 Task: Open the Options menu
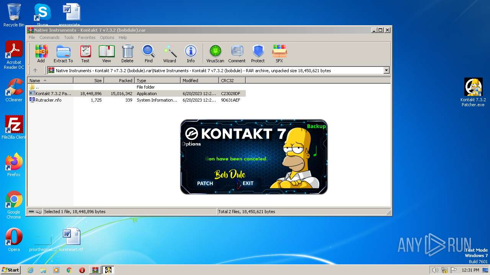(107, 37)
